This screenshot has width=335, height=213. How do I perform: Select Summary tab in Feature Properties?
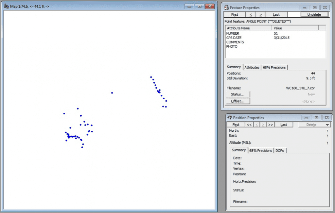click(234, 67)
